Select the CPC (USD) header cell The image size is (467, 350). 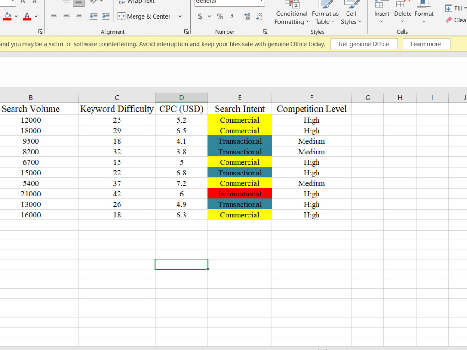coord(181,109)
